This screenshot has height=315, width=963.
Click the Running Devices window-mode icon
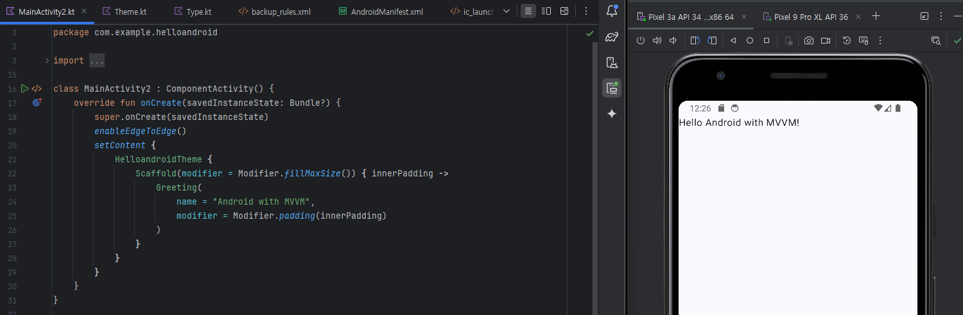[924, 16]
